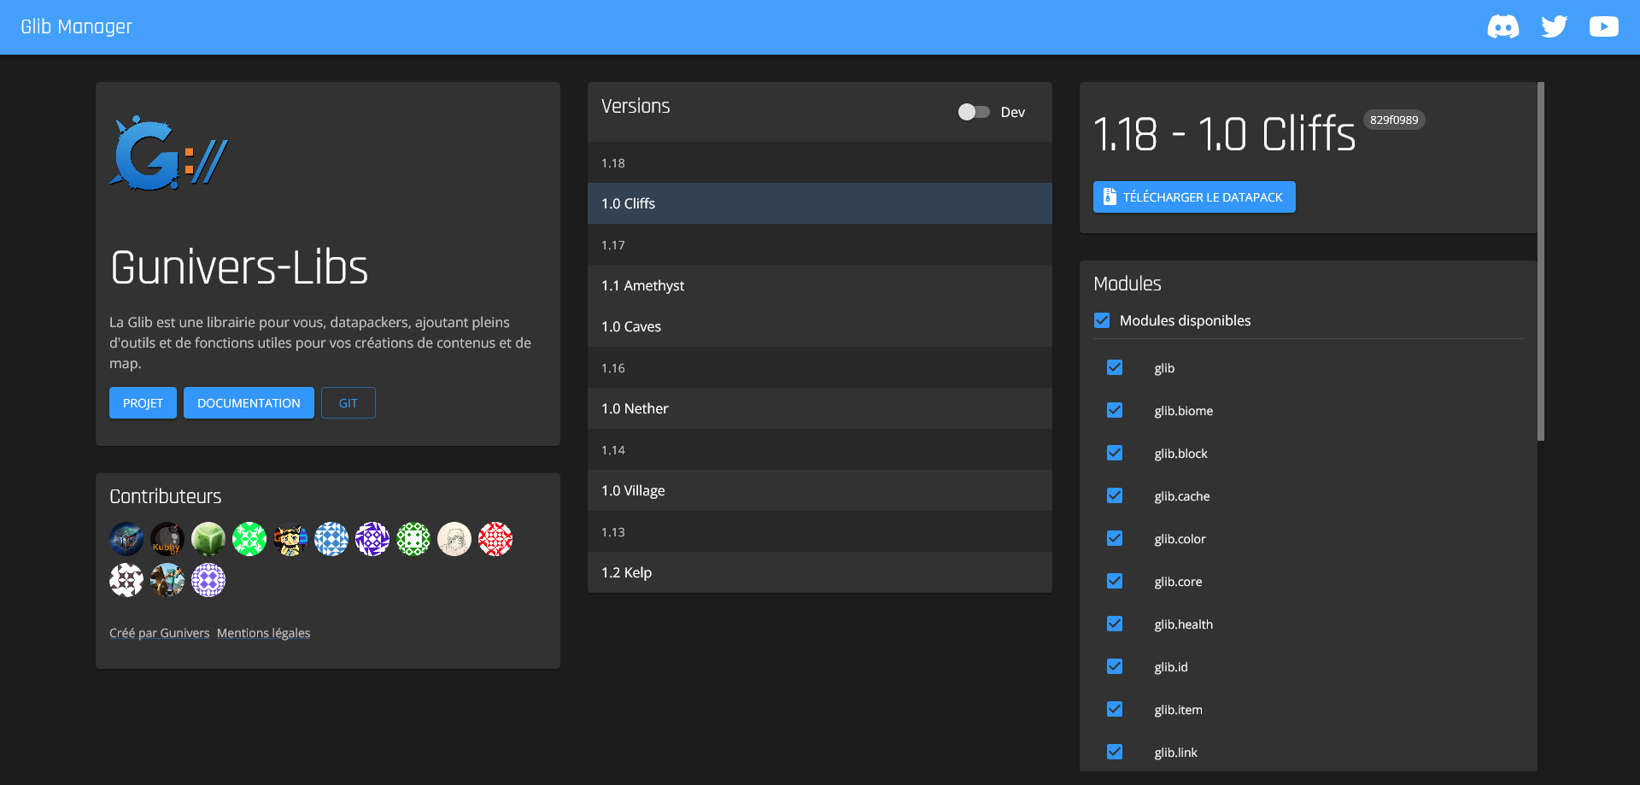Screen dimensions: 1640x785
Task: Uncheck the glib.health checkbox
Action: 1115,624
